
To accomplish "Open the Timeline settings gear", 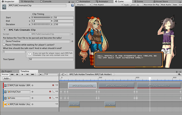I will tap(179, 74).
